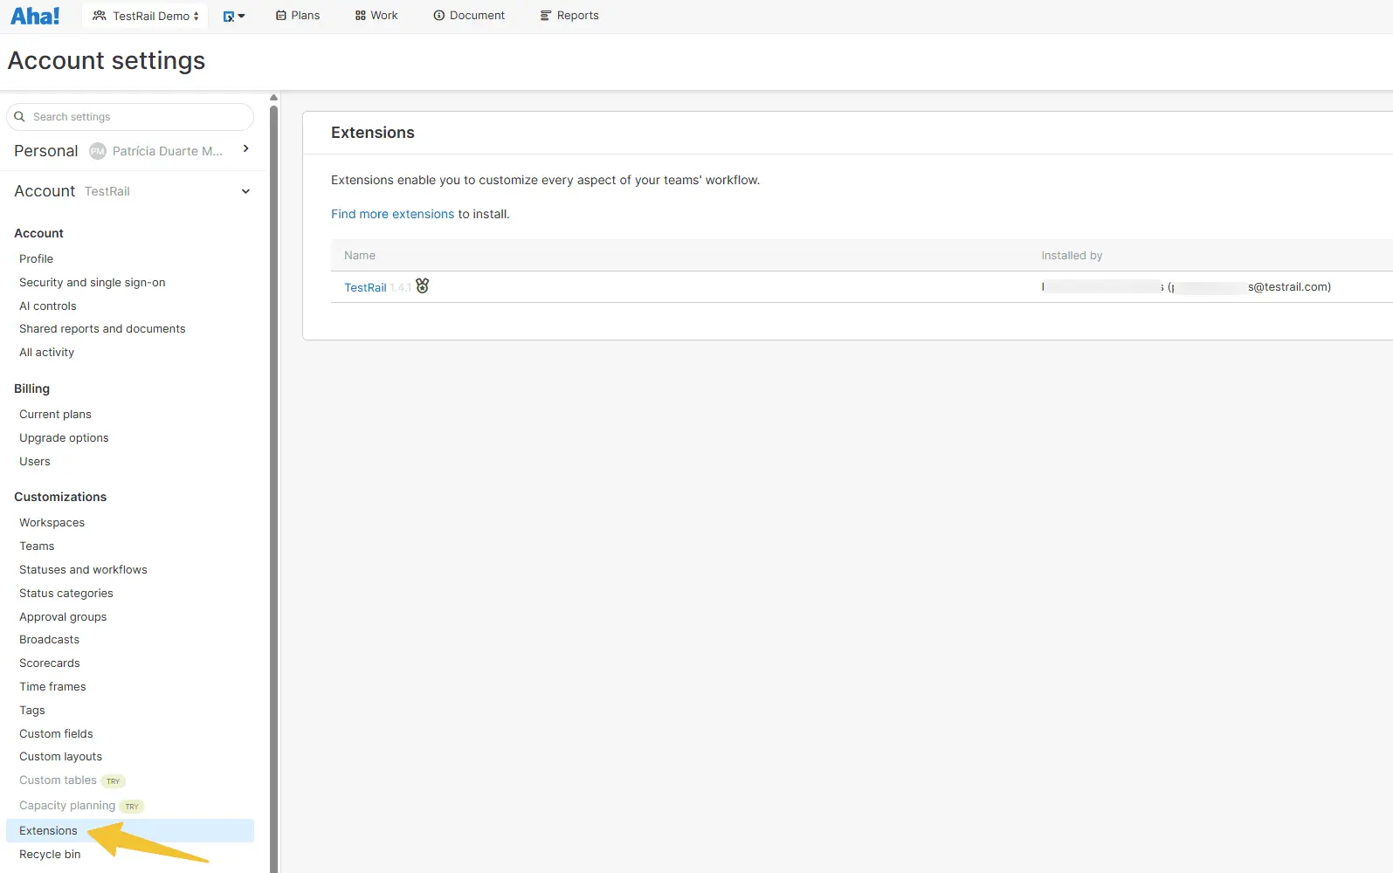
Task: Click the Account settings page title
Action: click(x=107, y=60)
